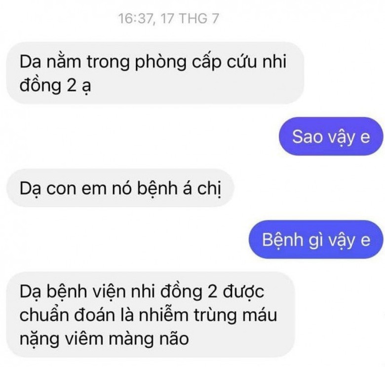Click the time '16:37' at top
This screenshot has height=367, width=385.
[x=136, y=19]
